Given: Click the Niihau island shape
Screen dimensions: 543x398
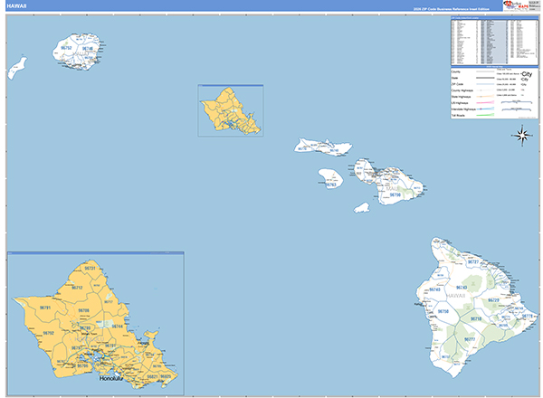Looking at the screenshot, I should 17,68.
